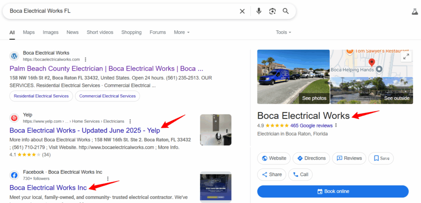Clear the search box with X icon
Image resolution: width=421 pixels, height=203 pixels.
pos(242,11)
